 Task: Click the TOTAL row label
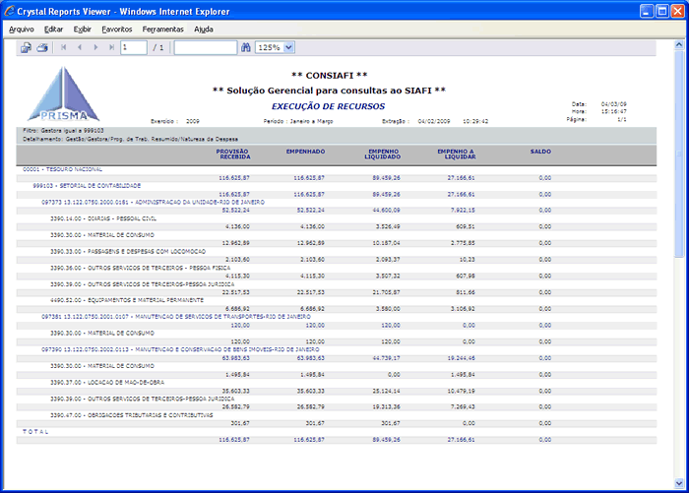pos(35,431)
